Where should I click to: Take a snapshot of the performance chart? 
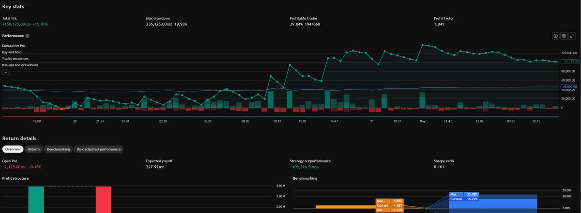tap(564, 36)
